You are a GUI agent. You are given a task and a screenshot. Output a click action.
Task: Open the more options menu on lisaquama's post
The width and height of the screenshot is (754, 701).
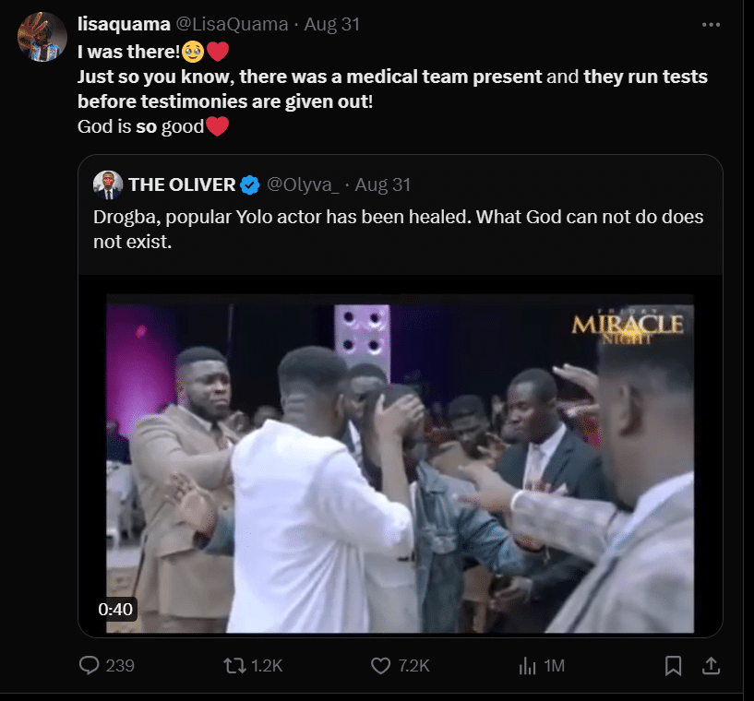pos(711,25)
